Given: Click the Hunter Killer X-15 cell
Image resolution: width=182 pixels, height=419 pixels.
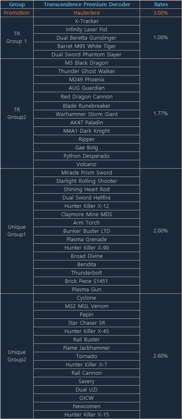Looking at the screenshot, I should point(87,415).
